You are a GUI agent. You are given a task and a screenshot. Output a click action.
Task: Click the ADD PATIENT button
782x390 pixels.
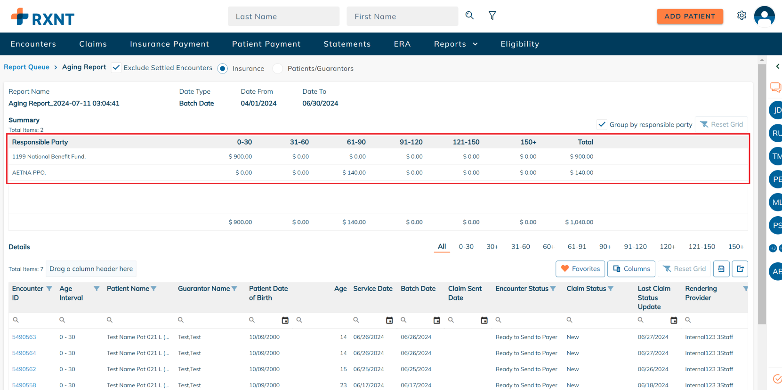(x=690, y=16)
